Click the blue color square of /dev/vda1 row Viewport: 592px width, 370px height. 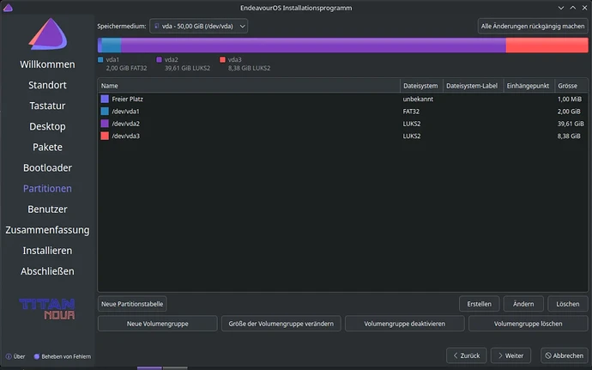pos(105,111)
